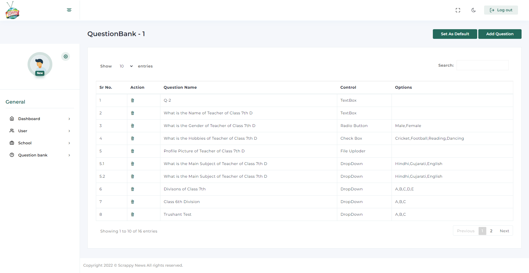Open the User menu item
Image resolution: width=529 pixels, height=273 pixels.
[40, 131]
